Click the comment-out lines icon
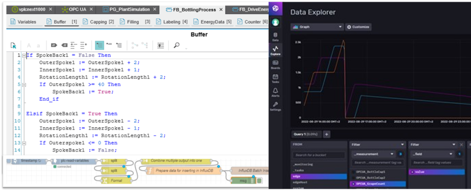The image size is (471, 191). 54,45
